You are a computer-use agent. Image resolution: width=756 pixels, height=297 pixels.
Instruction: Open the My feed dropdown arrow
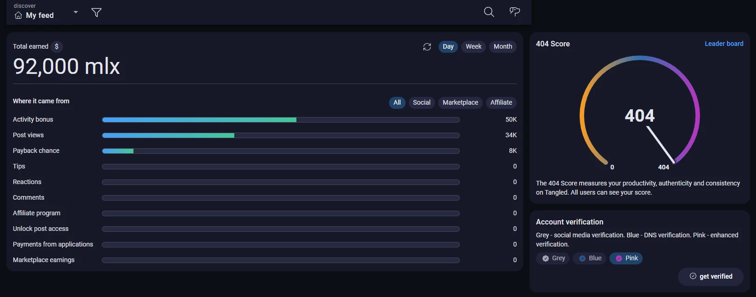[76, 12]
